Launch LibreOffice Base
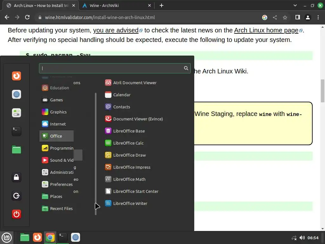This screenshot has width=325, height=244. click(125, 131)
